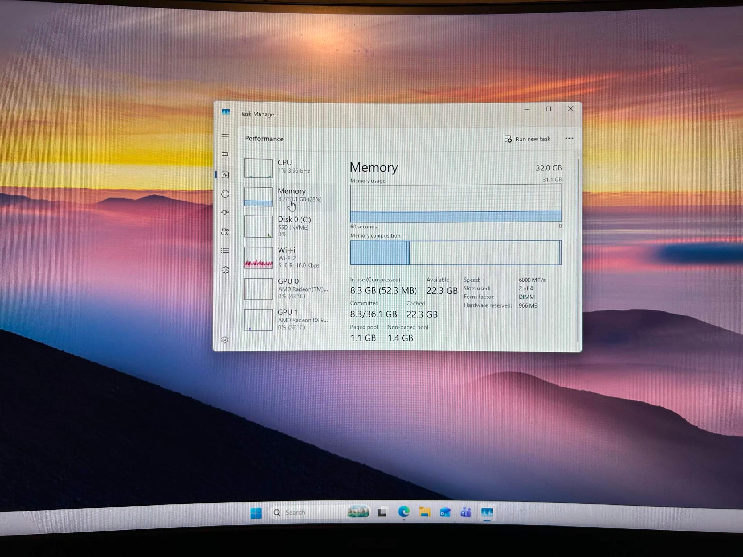Open the three-dot more options menu
The image size is (743, 557).
(569, 139)
